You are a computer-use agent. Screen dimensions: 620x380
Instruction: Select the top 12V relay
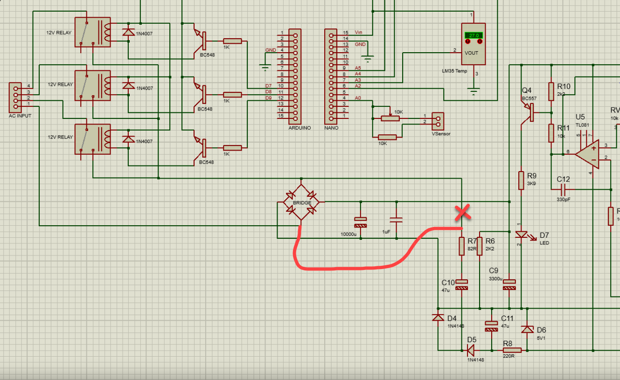[92, 32]
